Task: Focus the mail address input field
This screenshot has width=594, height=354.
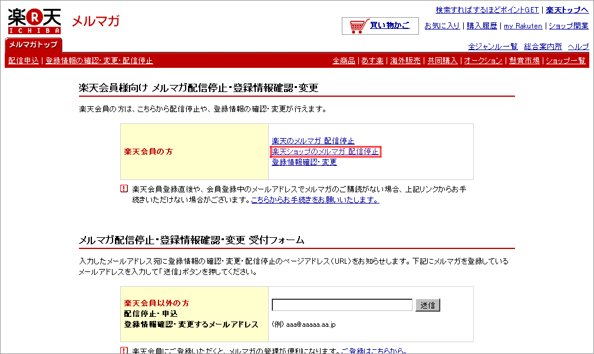Action: [x=342, y=304]
